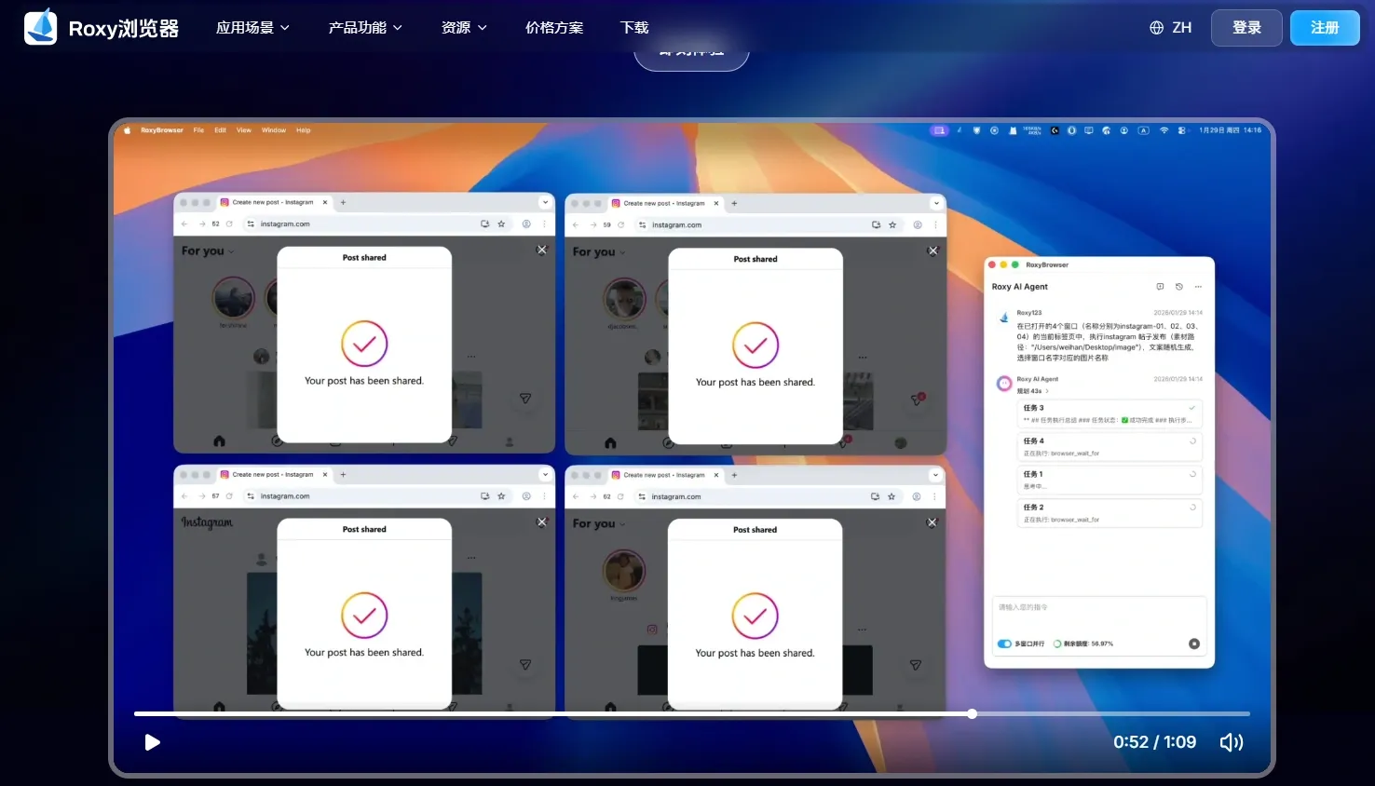Image resolution: width=1375 pixels, height=786 pixels.
Task: Open the View menu in the macOS menu bar
Action: [x=244, y=130]
